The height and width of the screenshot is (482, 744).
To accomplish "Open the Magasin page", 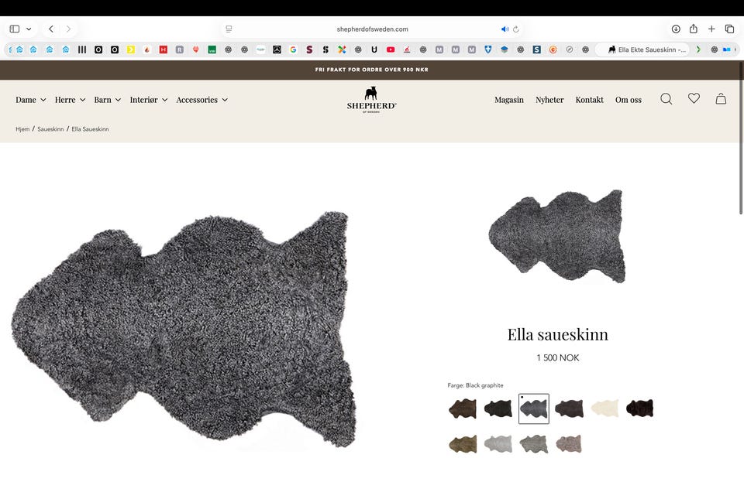I will click(509, 100).
